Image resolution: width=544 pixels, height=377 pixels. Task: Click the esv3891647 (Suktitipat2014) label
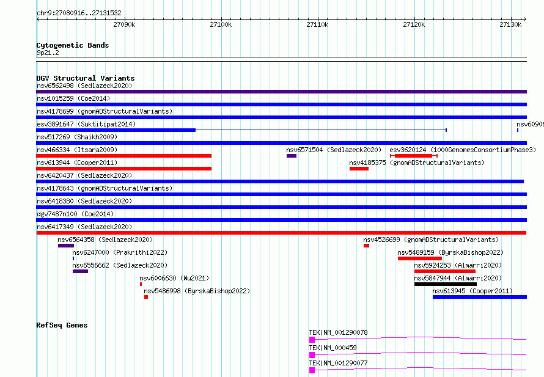click(x=86, y=124)
